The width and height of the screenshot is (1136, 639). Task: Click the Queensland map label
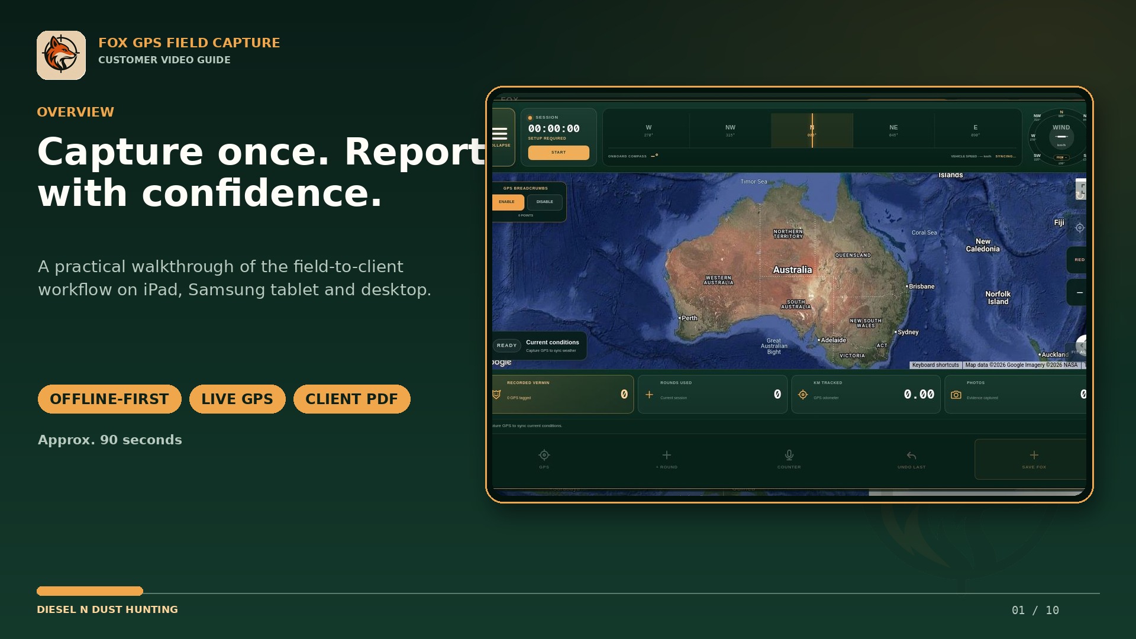853,256
